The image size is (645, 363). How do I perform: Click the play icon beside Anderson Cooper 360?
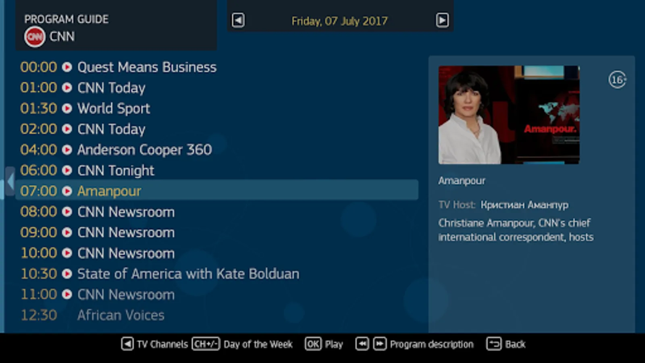(67, 150)
